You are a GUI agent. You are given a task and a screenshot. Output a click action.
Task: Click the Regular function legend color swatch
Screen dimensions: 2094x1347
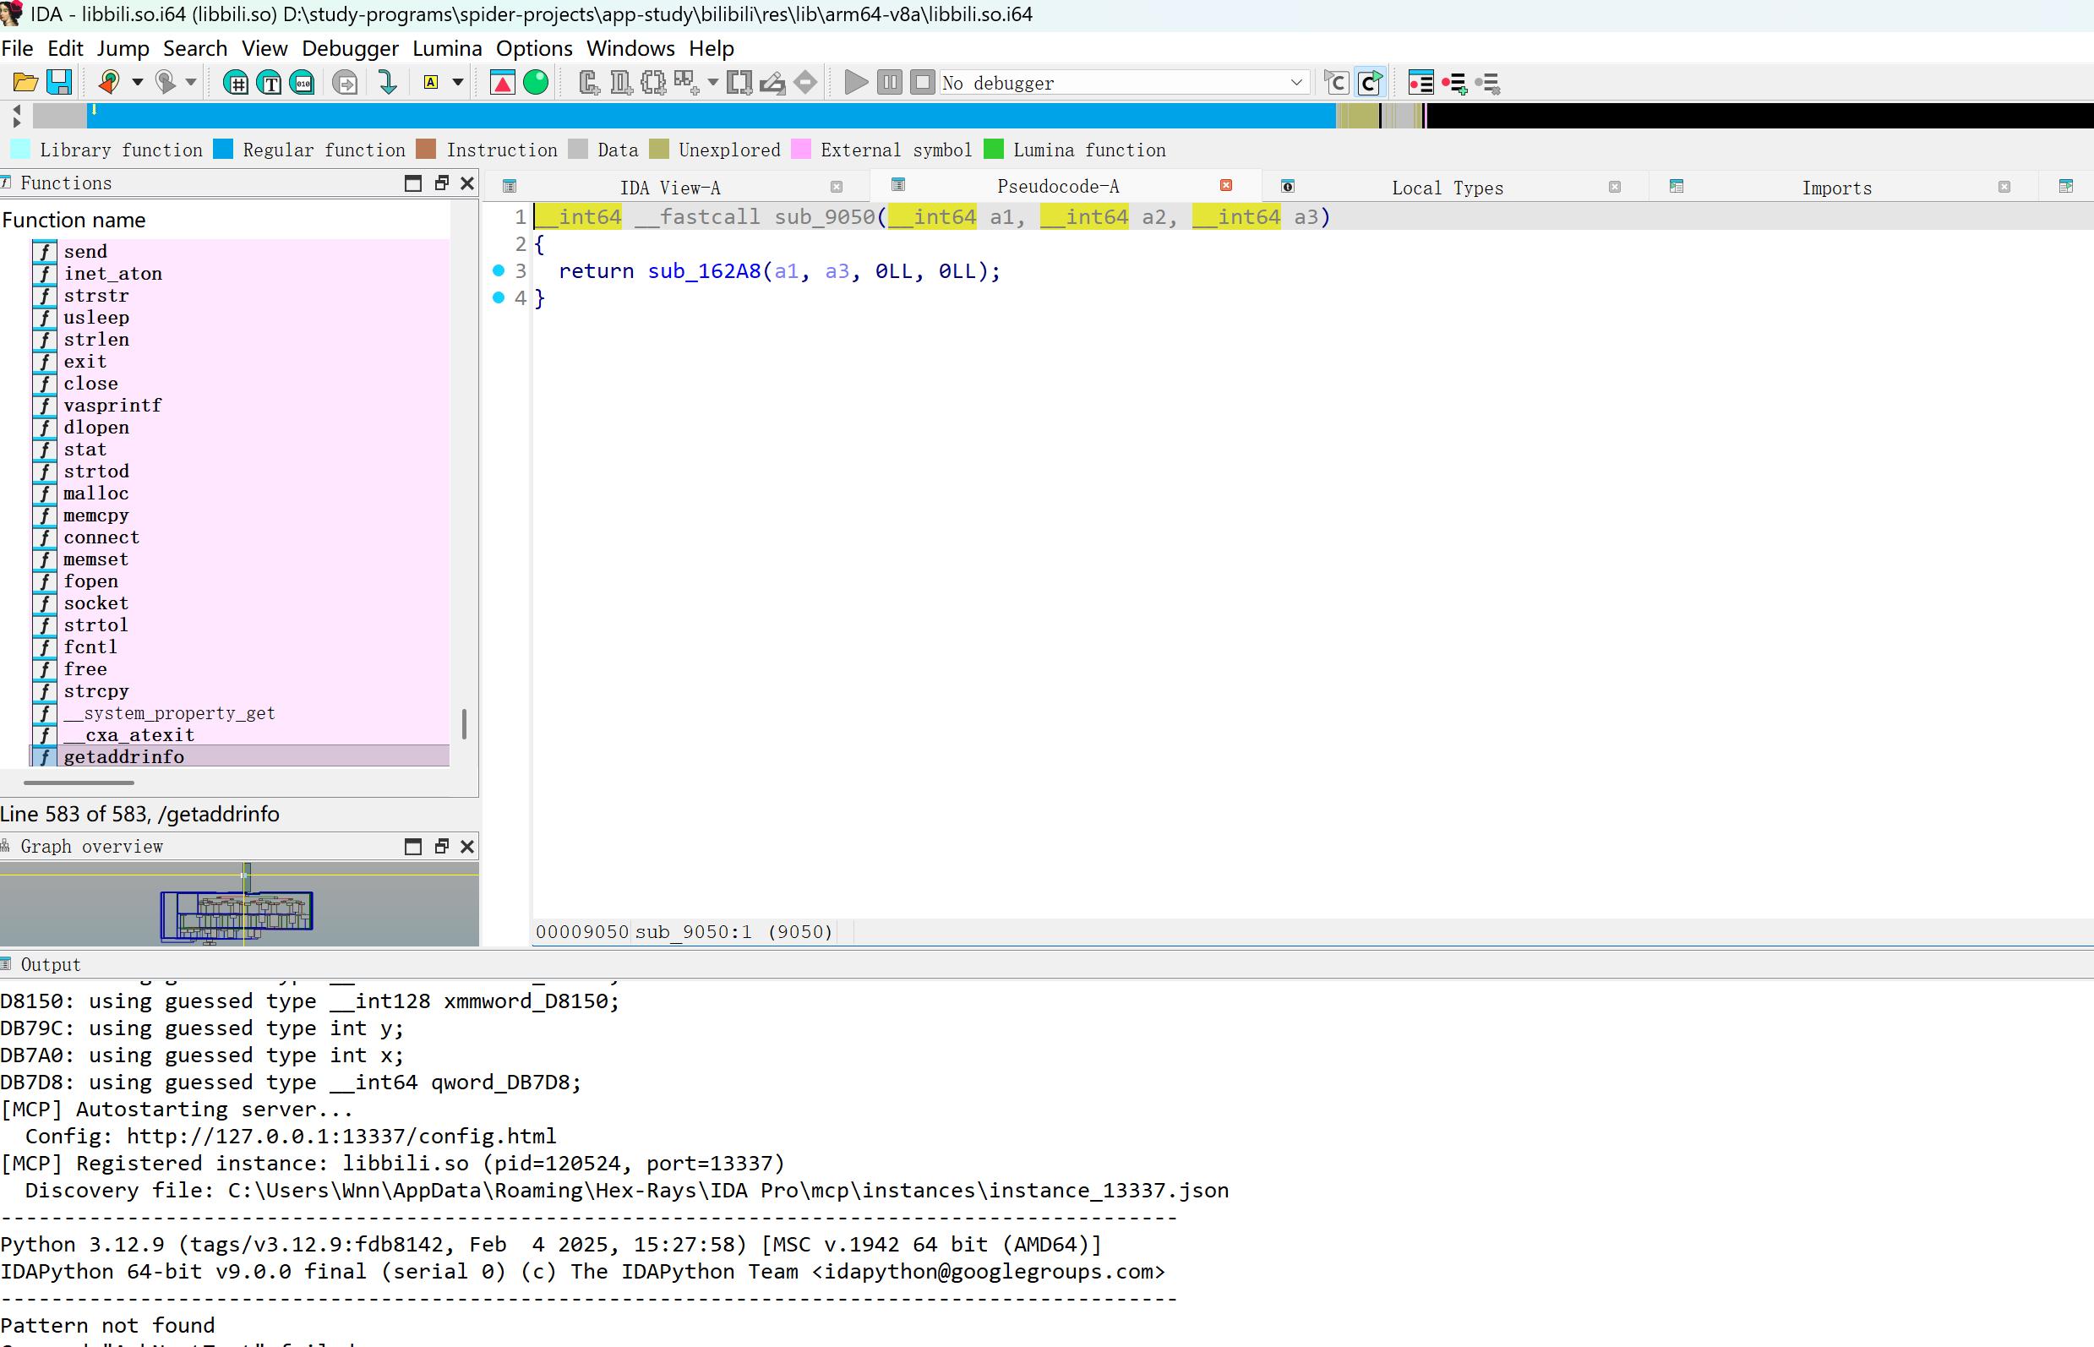[223, 150]
